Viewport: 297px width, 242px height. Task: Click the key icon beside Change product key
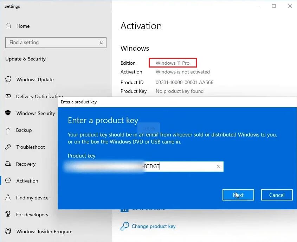(125, 226)
